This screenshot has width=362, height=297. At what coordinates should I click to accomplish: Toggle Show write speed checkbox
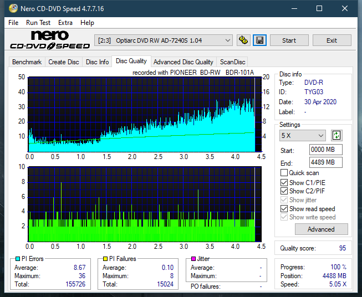click(x=284, y=217)
